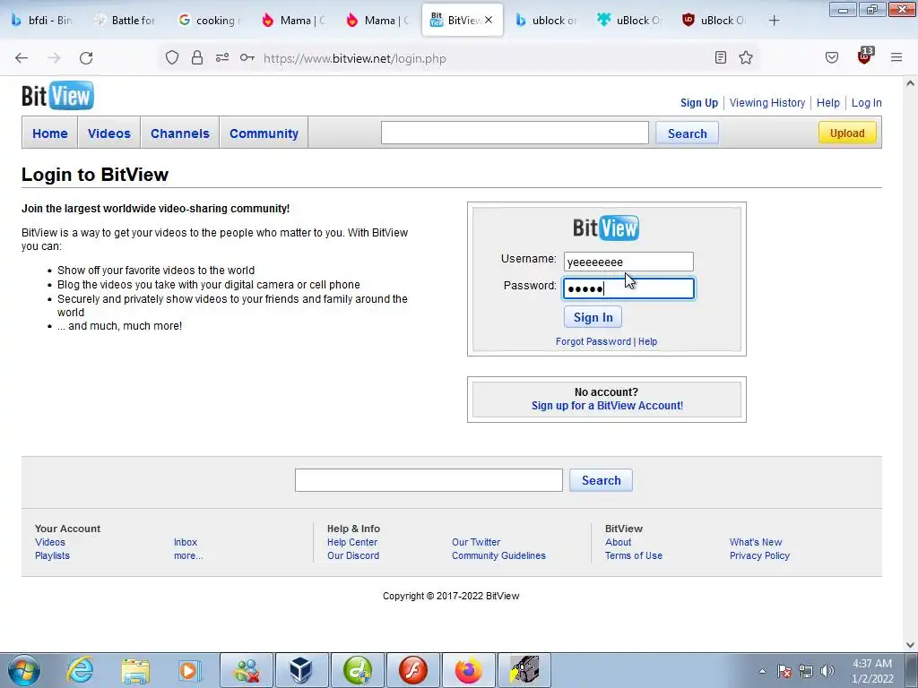This screenshot has width=918, height=688.
Task: Open the Channels navigation item
Action: click(179, 133)
